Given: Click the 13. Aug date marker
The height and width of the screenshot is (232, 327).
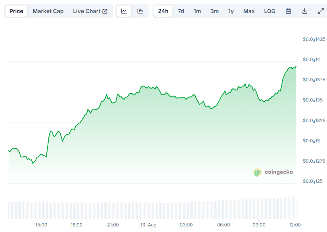Looking at the screenshot, I should (x=149, y=225).
